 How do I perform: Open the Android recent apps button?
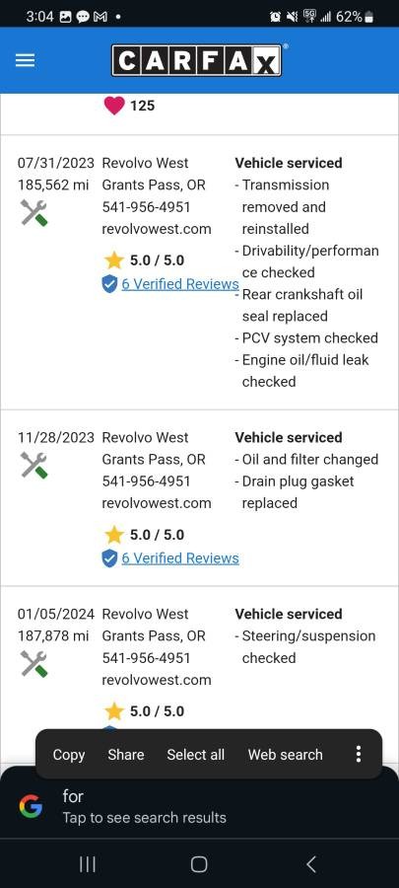(x=88, y=864)
